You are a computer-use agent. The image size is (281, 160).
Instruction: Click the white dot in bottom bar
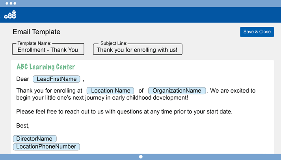pos(141,157)
